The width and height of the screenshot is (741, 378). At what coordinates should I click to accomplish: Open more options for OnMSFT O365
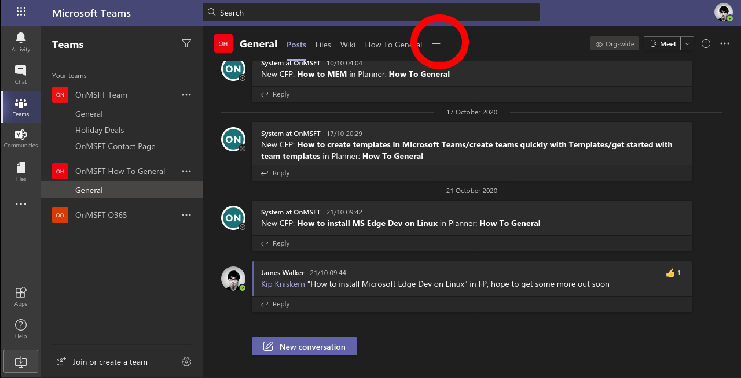(186, 215)
